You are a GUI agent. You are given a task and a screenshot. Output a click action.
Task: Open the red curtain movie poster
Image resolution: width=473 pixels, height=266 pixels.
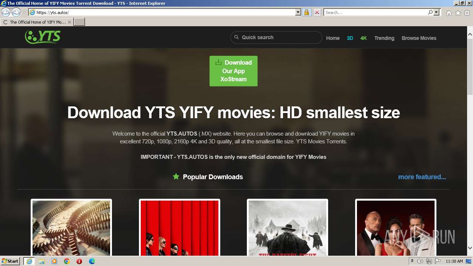pos(180,228)
